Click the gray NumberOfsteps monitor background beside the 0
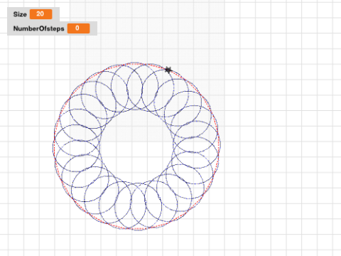 click(93, 28)
